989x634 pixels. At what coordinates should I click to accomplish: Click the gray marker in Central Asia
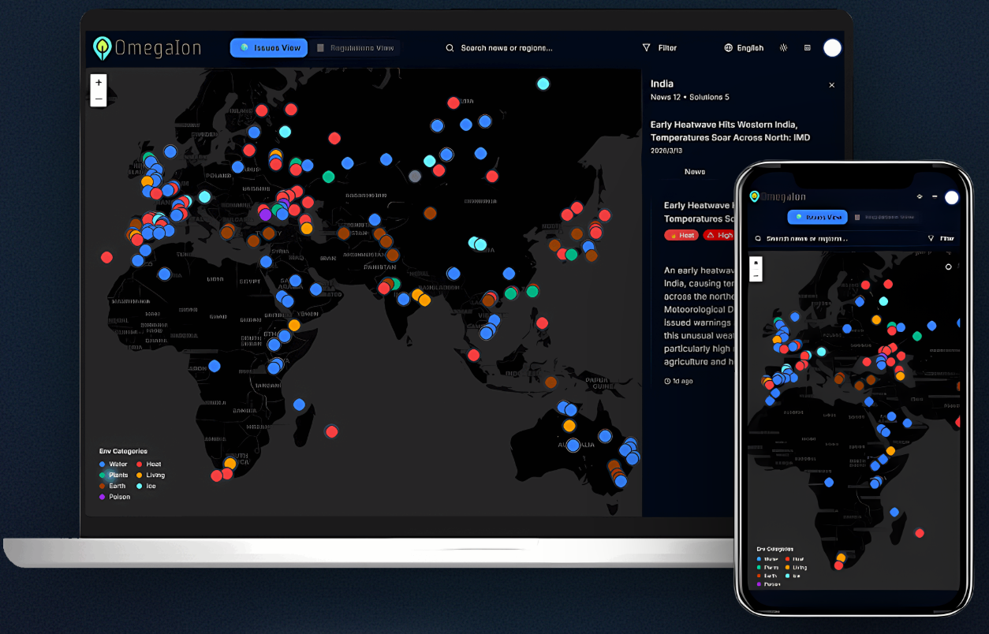click(415, 176)
